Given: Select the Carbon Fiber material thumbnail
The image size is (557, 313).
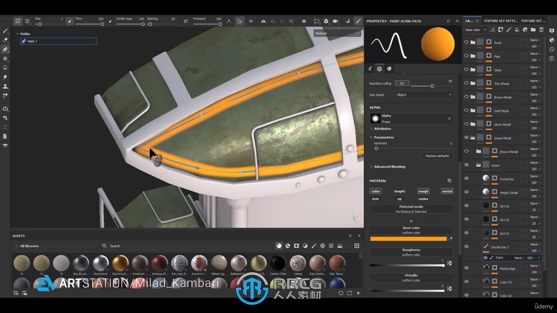Looking at the screenshot, I should pyautogui.click(x=278, y=263).
